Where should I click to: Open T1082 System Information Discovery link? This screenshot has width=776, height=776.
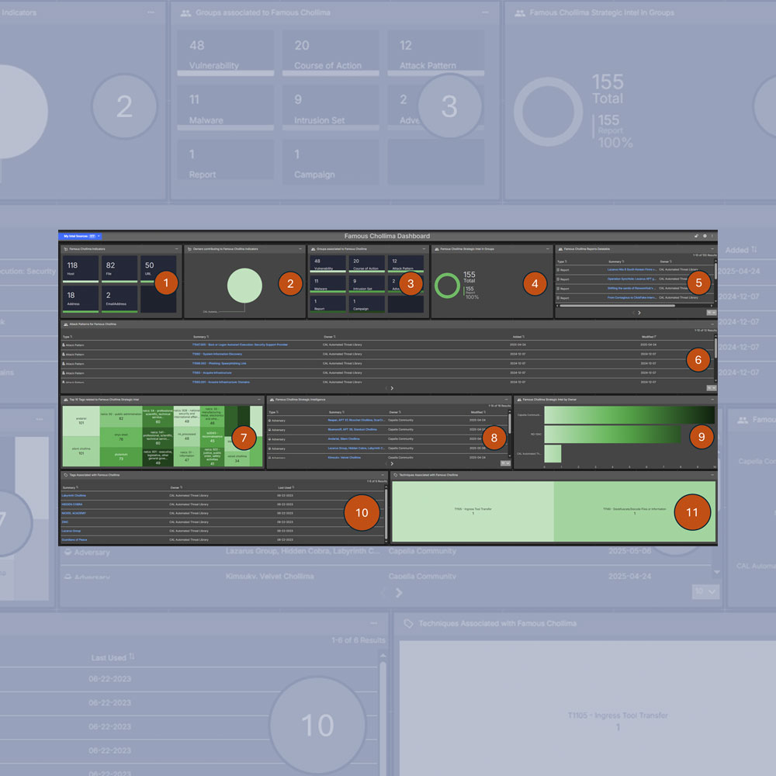pyautogui.click(x=217, y=355)
